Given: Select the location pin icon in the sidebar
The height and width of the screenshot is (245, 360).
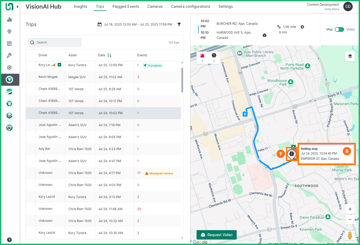Looking at the screenshot, I should pos(9,31).
